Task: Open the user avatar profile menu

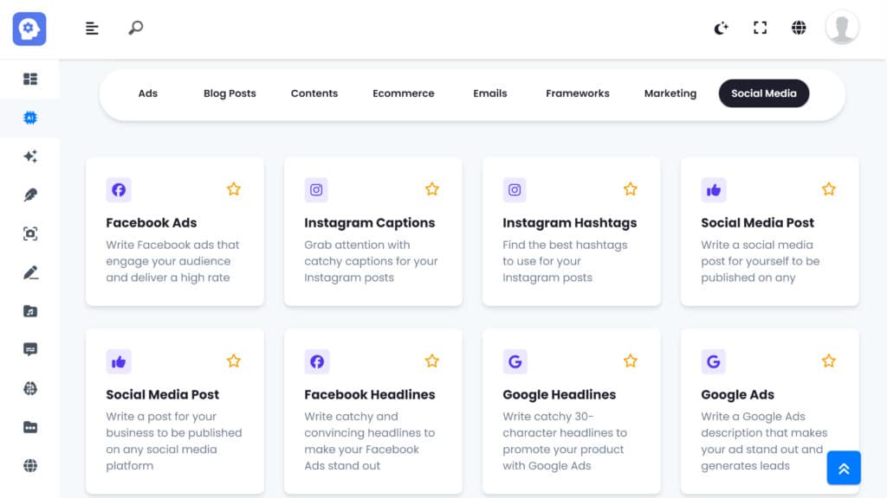Action: point(841,28)
